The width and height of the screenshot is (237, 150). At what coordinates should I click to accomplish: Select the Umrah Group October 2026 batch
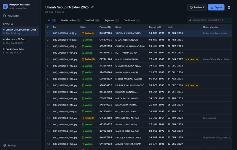pos(20,31)
